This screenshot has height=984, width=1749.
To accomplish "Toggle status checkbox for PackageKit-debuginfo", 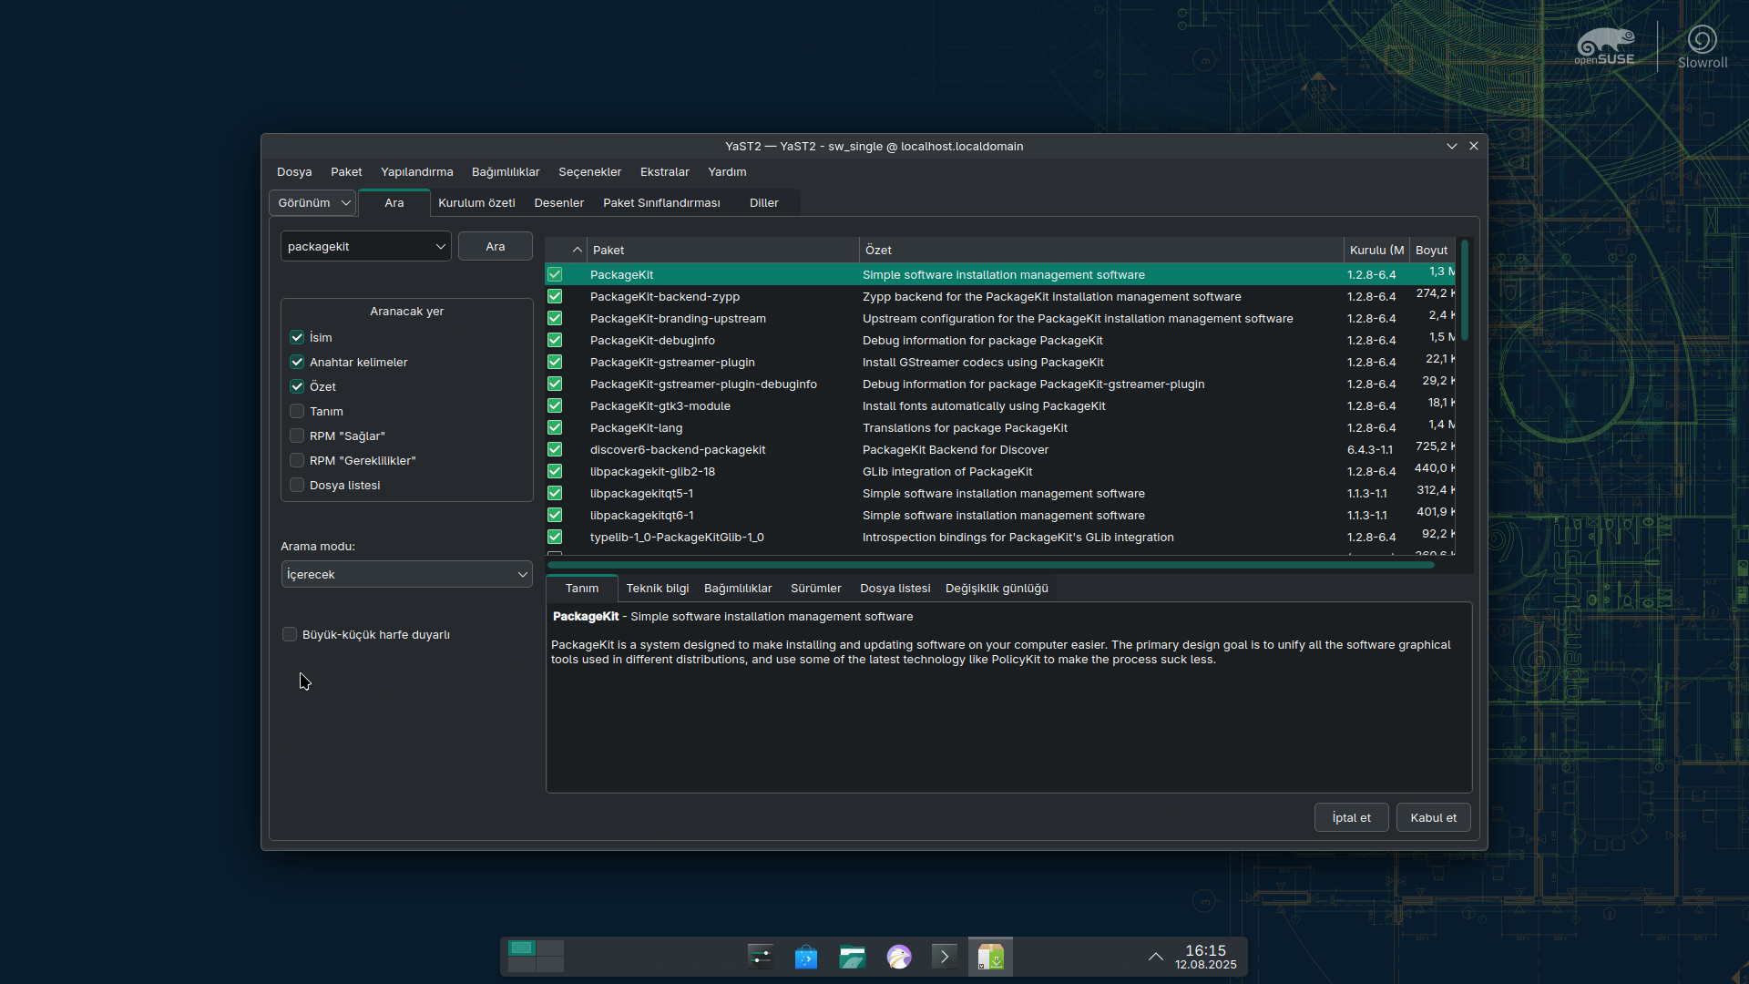I will [555, 340].
